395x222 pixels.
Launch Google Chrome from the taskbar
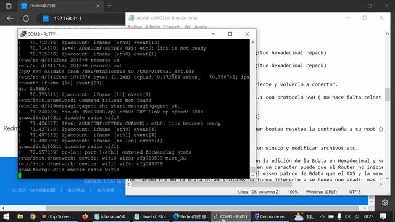coord(33,216)
